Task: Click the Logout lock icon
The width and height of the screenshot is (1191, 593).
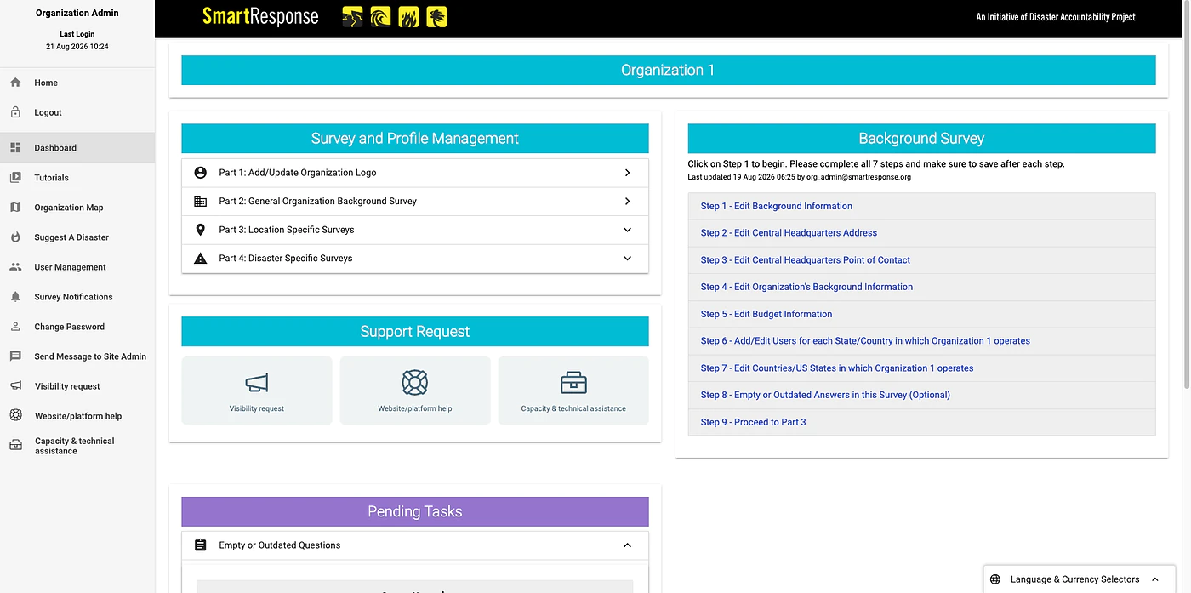Action: tap(15, 112)
